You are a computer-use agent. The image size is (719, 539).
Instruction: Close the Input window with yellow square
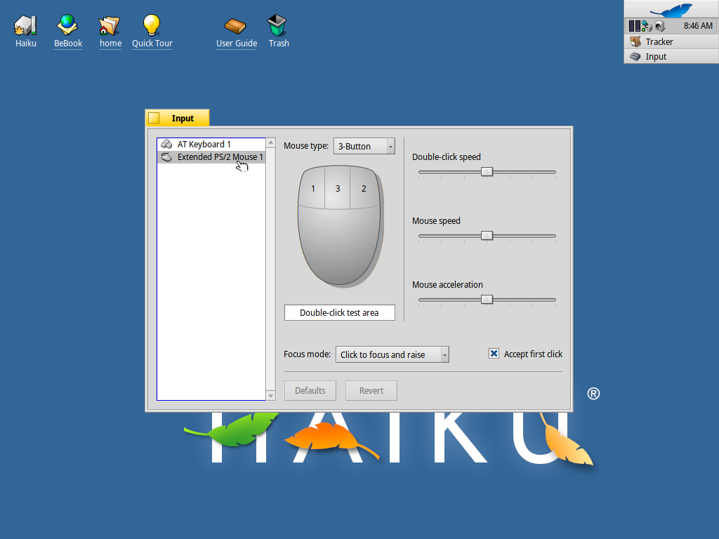pyautogui.click(x=154, y=118)
